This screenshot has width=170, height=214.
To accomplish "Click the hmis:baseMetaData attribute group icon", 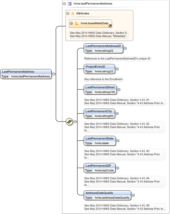I will (x=77, y=23).
